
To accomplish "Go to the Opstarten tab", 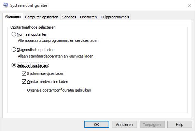I will [88, 17].
